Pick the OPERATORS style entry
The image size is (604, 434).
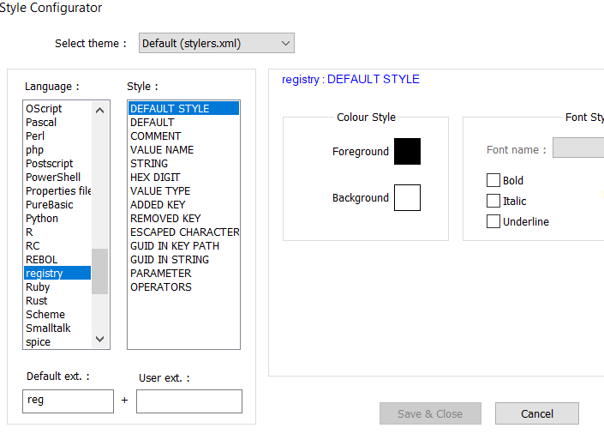[160, 286]
